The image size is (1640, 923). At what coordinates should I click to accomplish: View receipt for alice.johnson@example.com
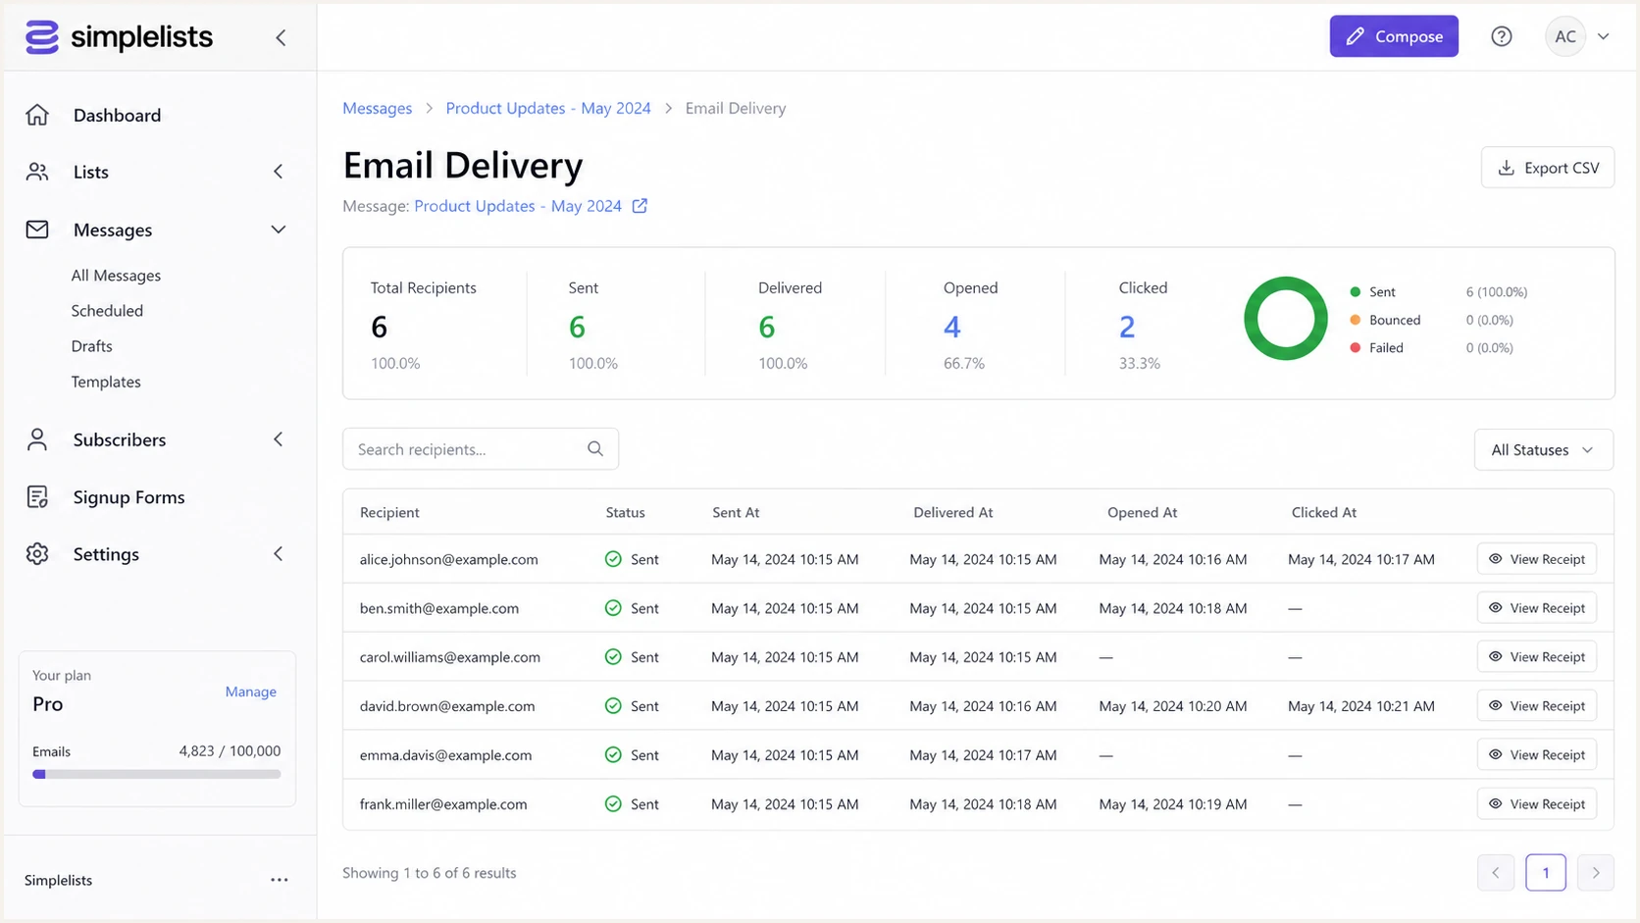(x=1537, y=559)
